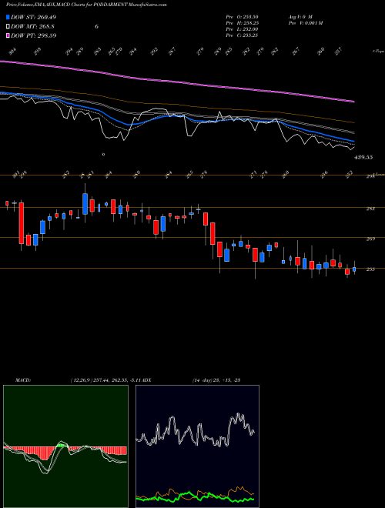The width and height of the screenshot is (385, 508).
Task: Click the white DOW MT legend swatch
Action: pyautogui.click(x=8, y=26)
